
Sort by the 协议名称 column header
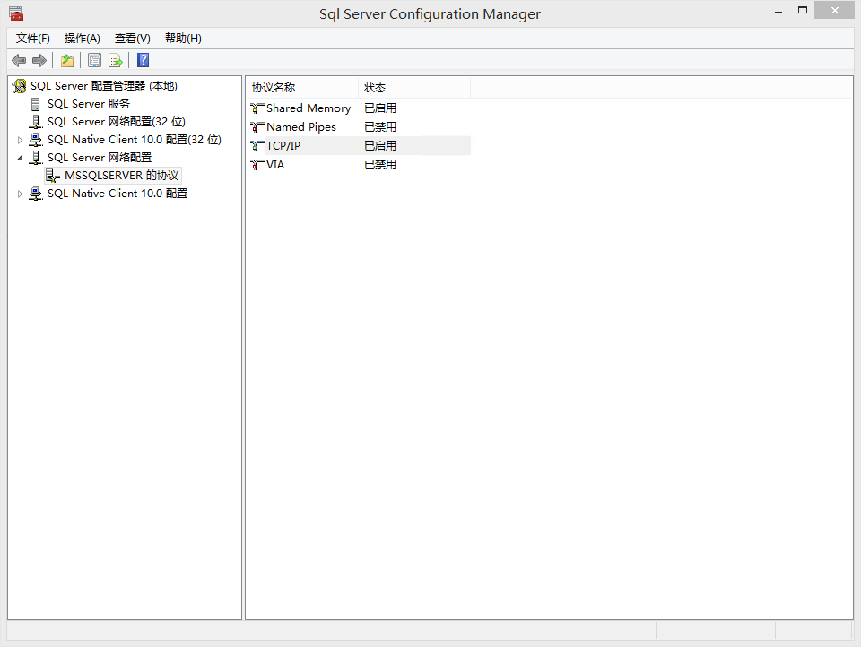pyautogui.click(x=302, y=87)
